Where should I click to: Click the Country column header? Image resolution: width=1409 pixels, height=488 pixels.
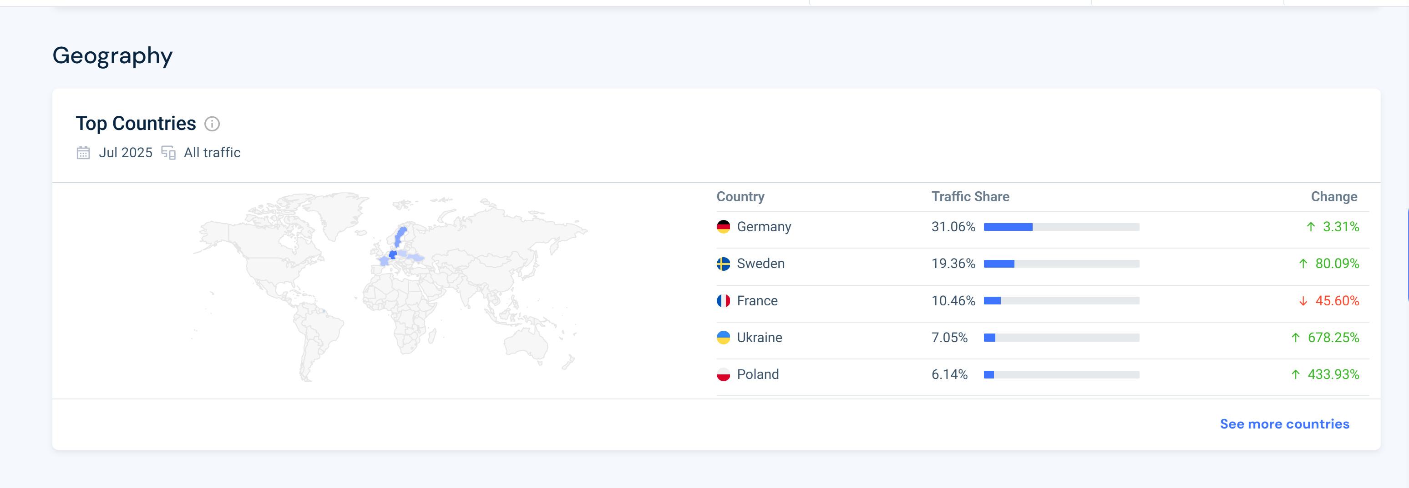[x=740, y=196]
